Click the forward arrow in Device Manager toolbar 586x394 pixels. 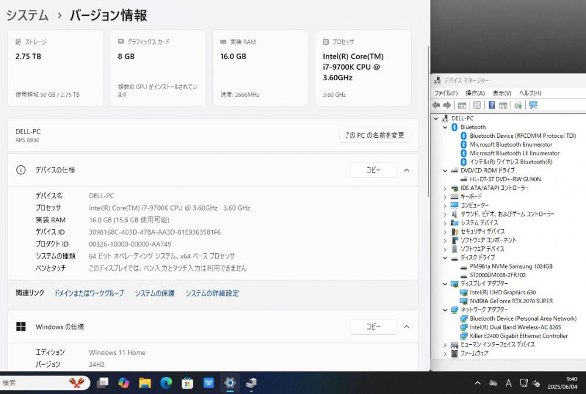coord(447,106)
